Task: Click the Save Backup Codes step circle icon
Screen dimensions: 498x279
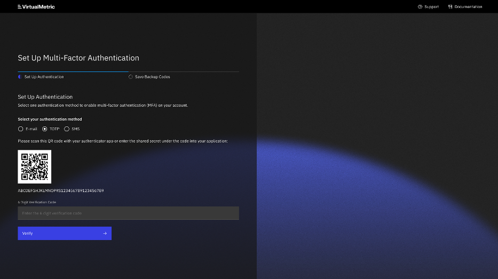Action: click(131, 77)
